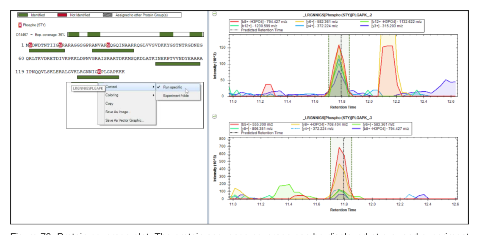Click b5+ 555.300 m/z legend entry
This screenshot has width=479, height=235.
253,124
